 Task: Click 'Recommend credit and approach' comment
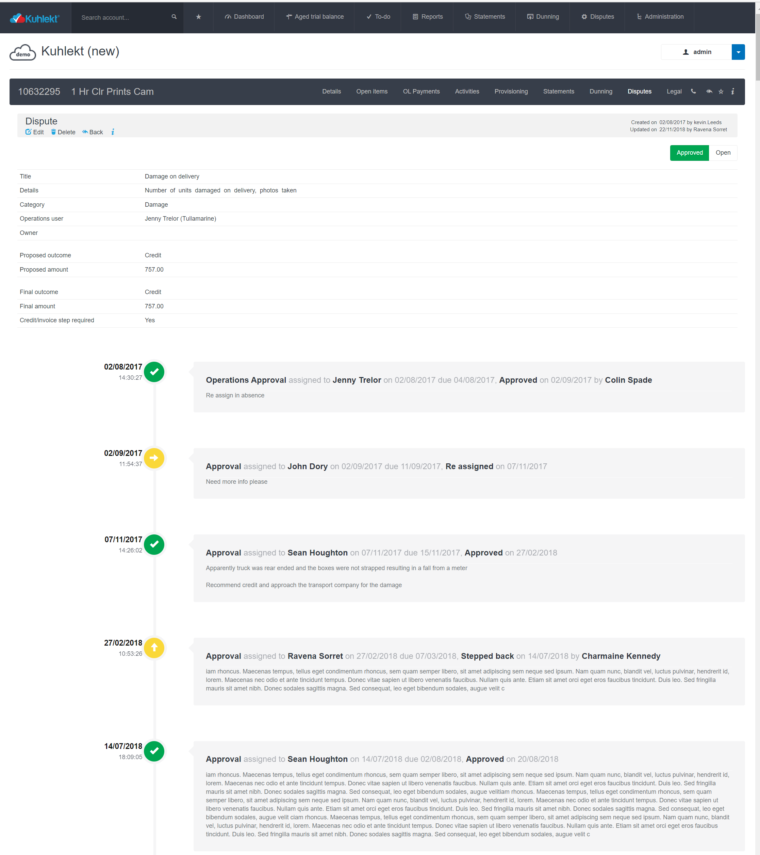[x=303, y=585]
